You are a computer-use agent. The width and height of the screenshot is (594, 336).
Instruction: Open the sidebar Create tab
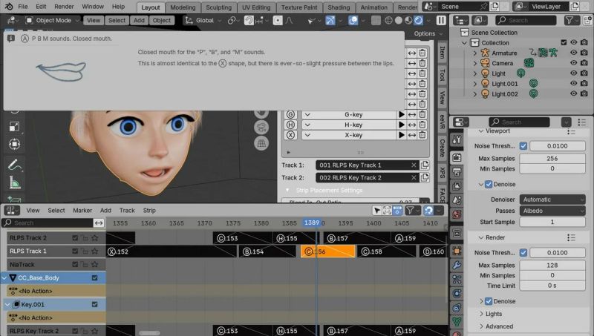coord(442,148)
